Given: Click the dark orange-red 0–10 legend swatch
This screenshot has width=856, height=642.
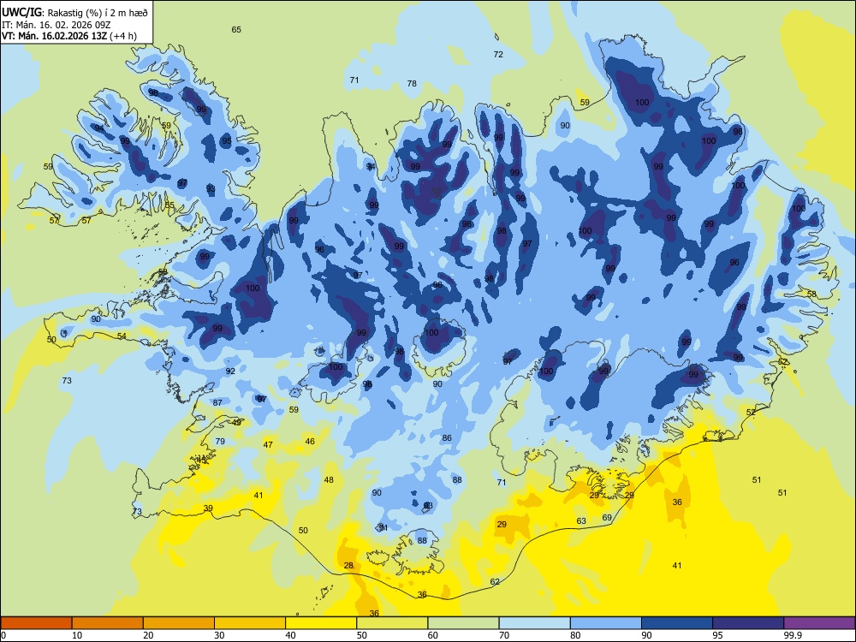Looking at the screenshot, I should coord(36,623).
